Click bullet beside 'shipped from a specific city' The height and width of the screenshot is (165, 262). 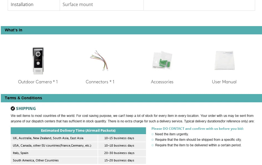click(153, 140)
